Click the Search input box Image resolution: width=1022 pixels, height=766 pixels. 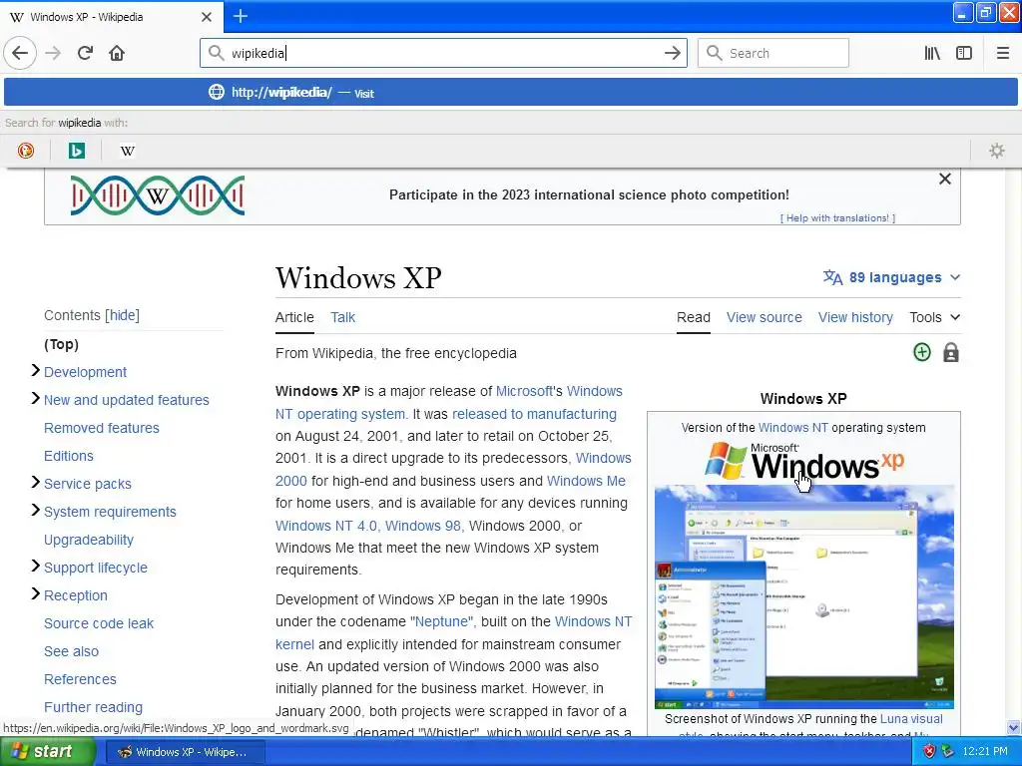[x=773, y=54]
